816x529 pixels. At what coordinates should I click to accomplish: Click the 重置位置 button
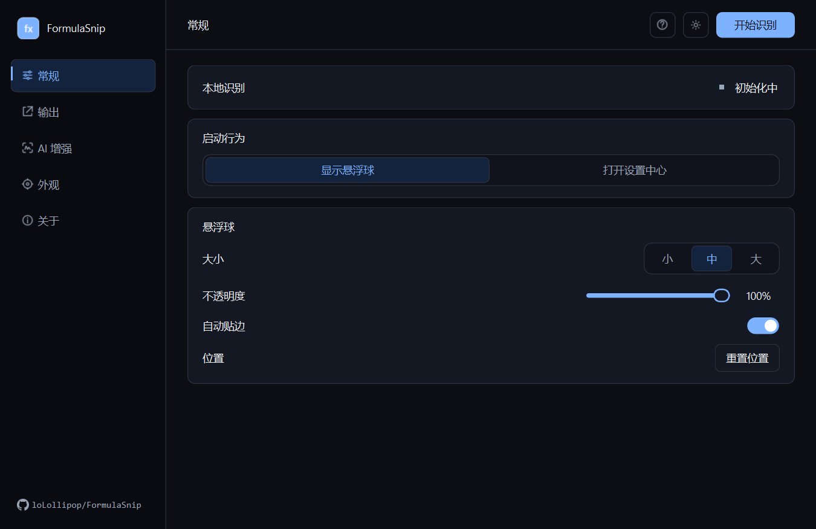pos(747,358)
